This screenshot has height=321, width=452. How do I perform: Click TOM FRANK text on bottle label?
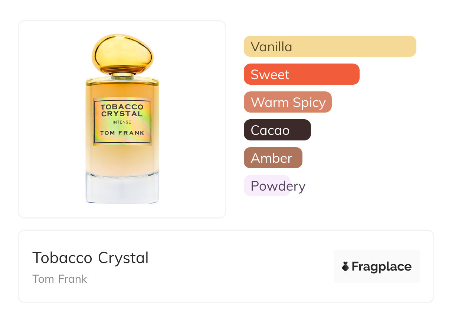point(122,133)
